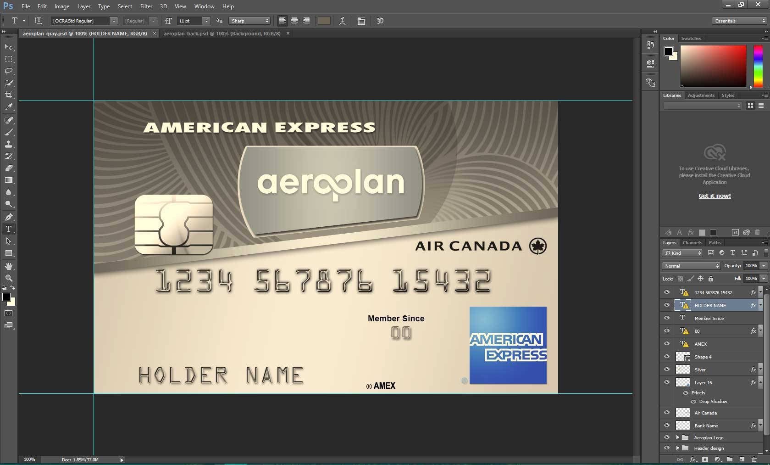Image resolution: width=770 pixels, height=465 pixels.
Task: Click the text color swatch in options bar
Action: [x=324, y=21]
